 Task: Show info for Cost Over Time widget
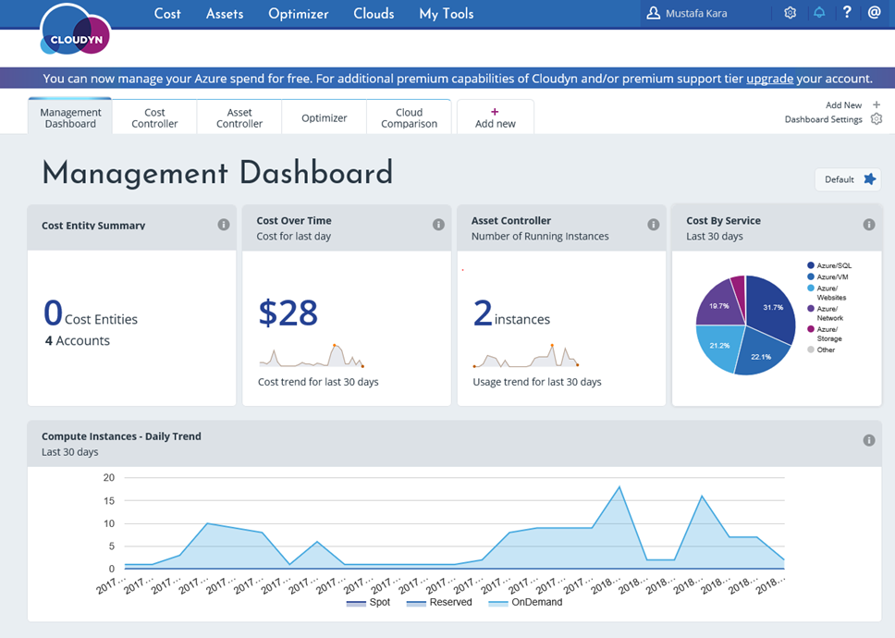click(438, 225)
